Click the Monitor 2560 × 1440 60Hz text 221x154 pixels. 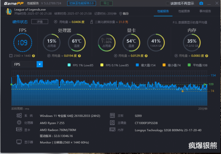click(64, 142)
